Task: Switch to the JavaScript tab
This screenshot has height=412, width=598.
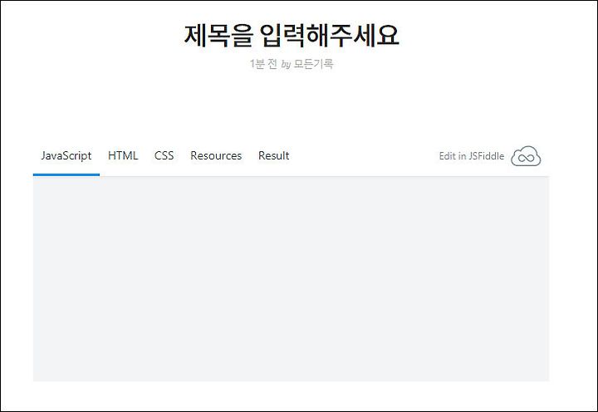Action: click(66, 155)
